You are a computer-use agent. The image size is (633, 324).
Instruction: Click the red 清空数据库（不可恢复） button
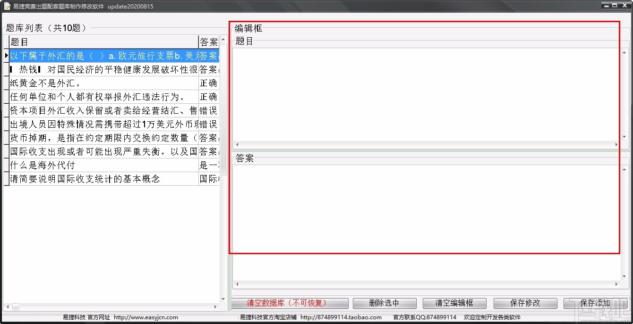pos(290,303)
